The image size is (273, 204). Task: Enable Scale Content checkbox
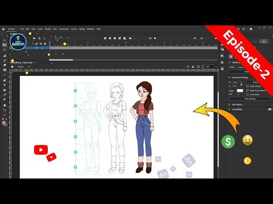pos(247,86)
